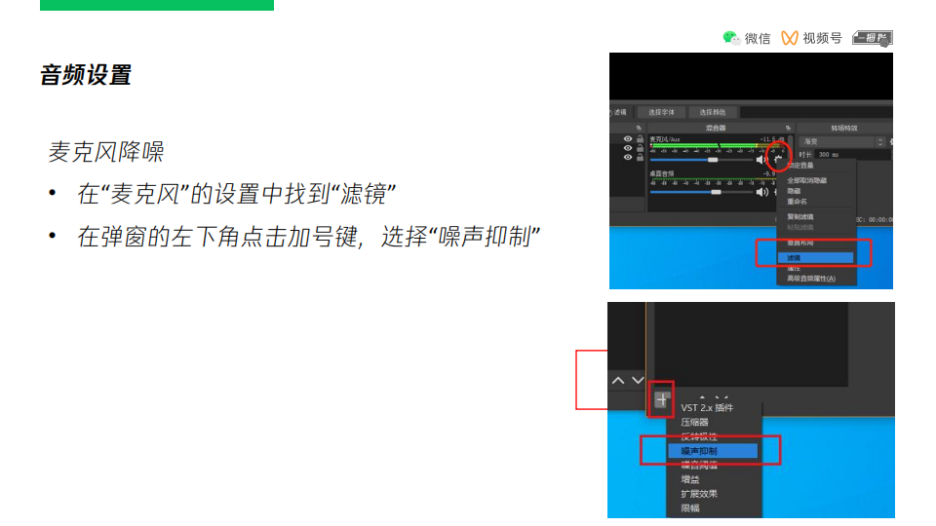Viewport: 936px width, 526px height.
Task: Select 噪声抑制 in filter menu
Action: (713, 451)
